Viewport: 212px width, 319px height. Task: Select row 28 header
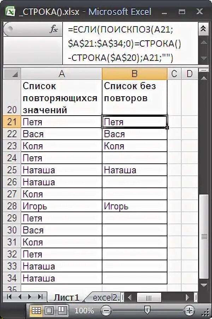coord(12,206)
